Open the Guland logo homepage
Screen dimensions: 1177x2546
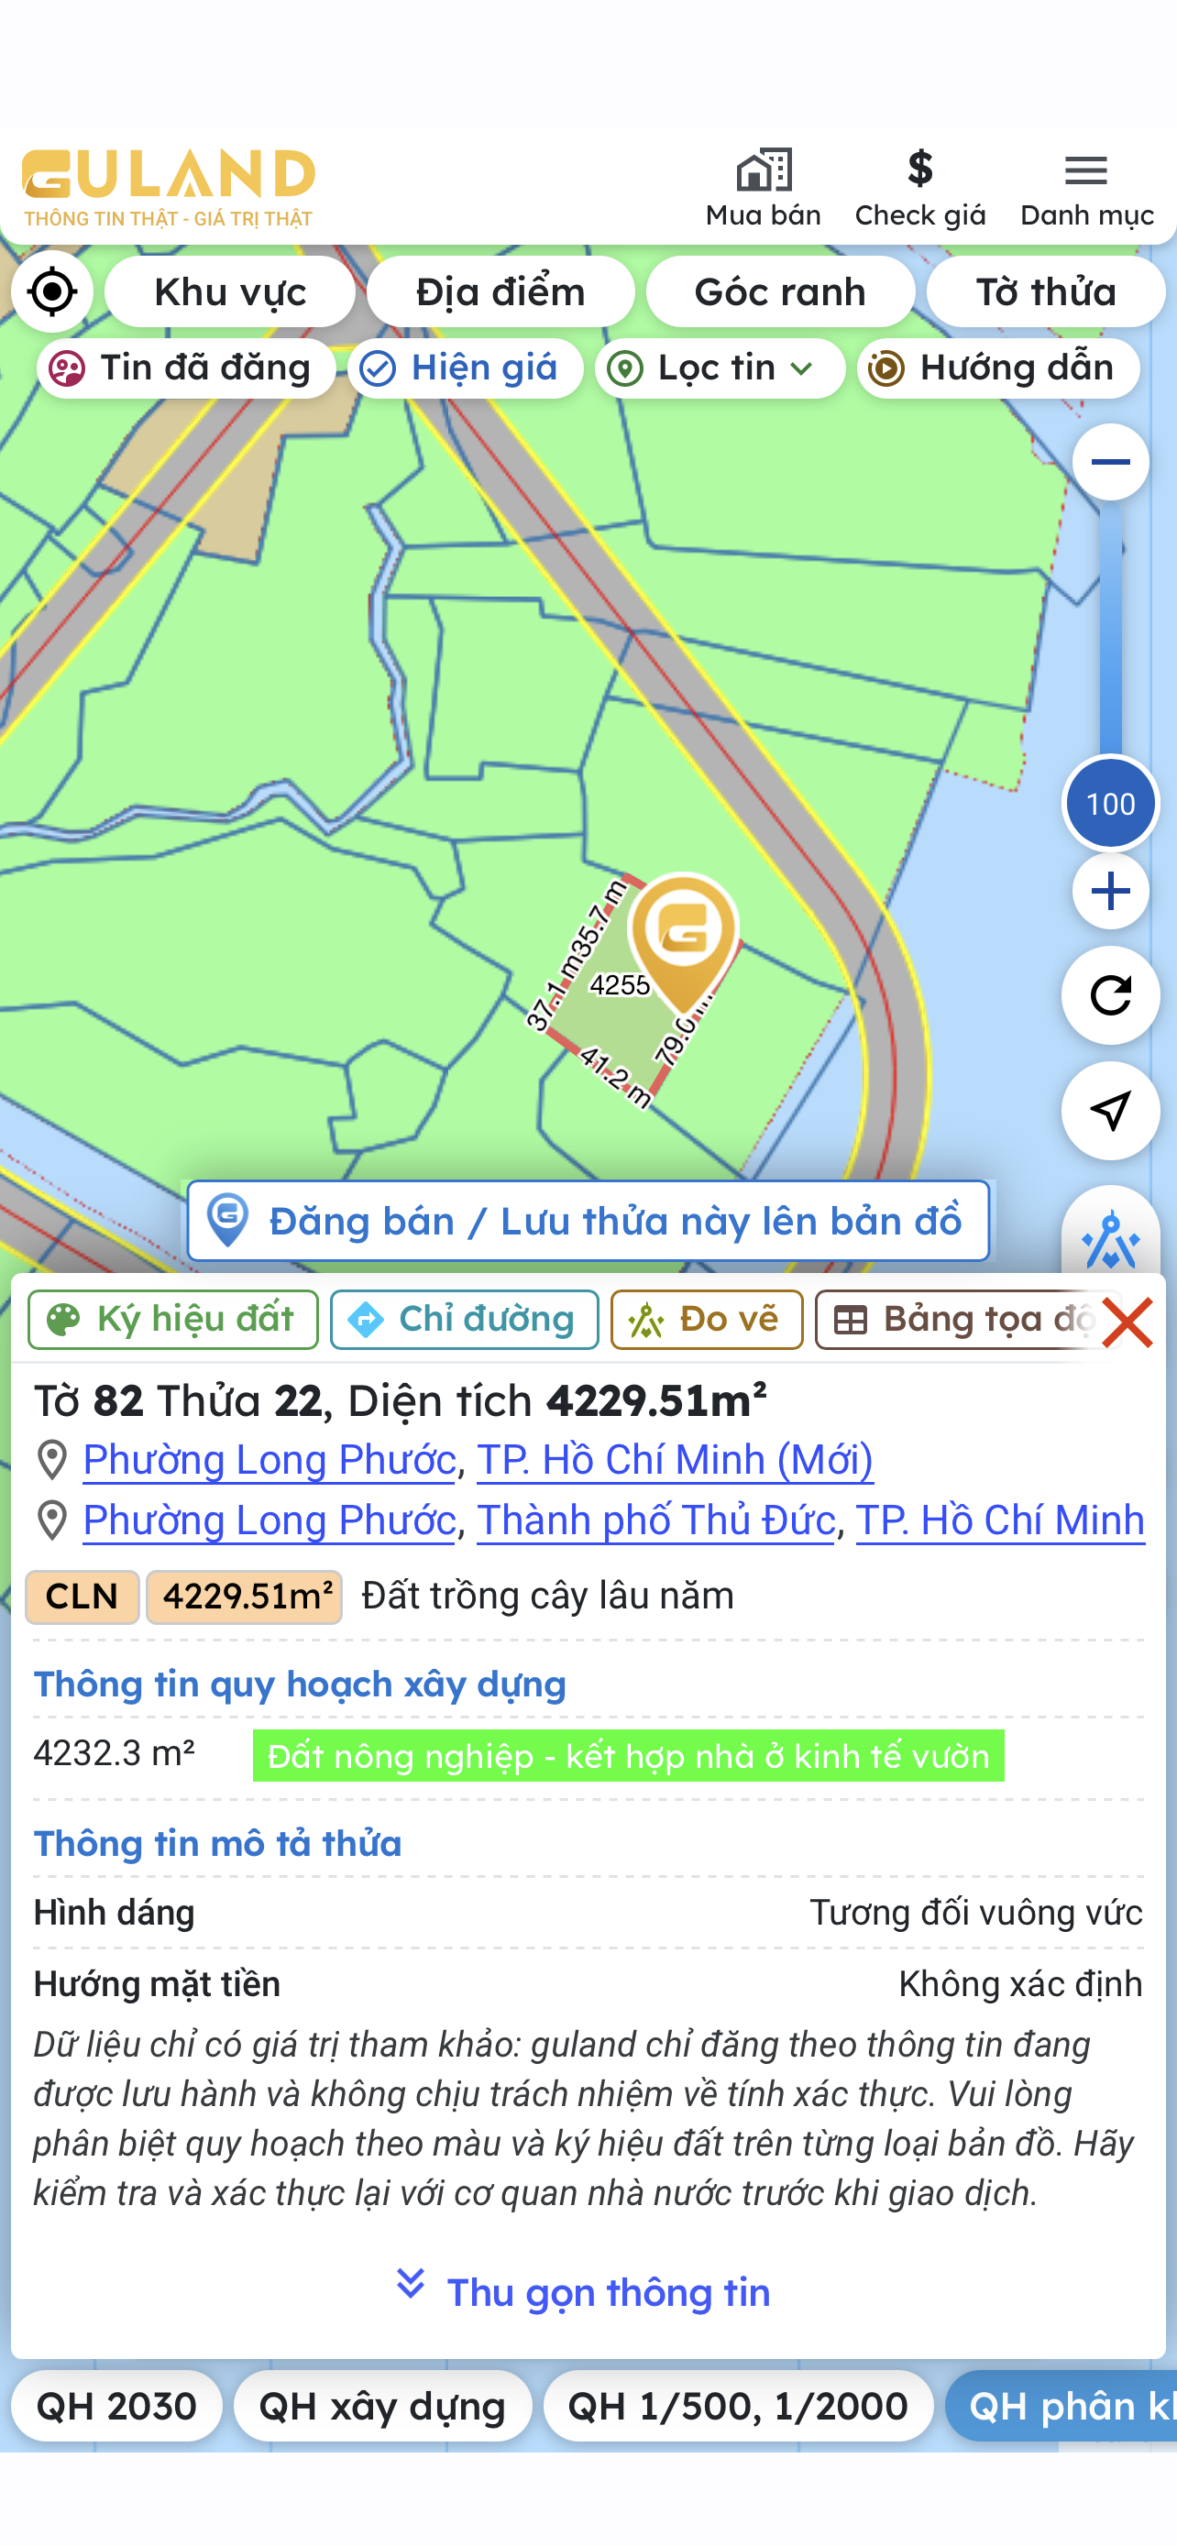pyautogui.click(x=168, y=188)
